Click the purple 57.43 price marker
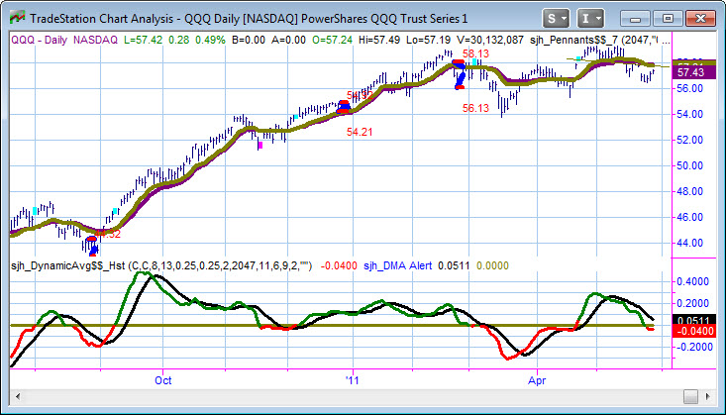 693,72
